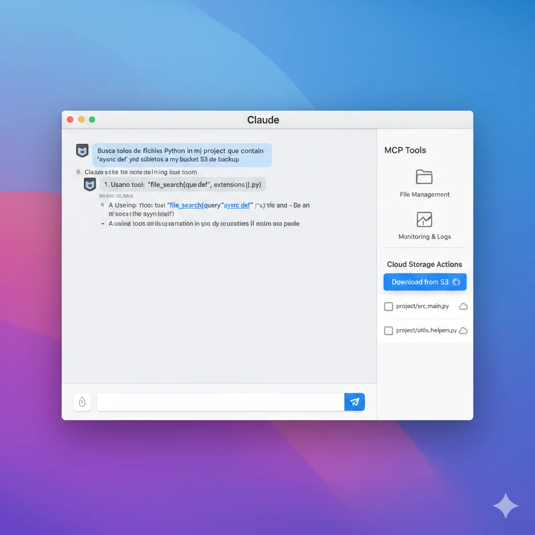Image resolution: width=535 pixels, height=535 pixels.
Task: Minimize the window with the yellow button
Action: (81, 120)
